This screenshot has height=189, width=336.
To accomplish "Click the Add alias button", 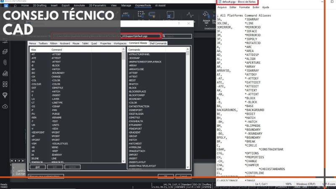I will pos(37,167).
